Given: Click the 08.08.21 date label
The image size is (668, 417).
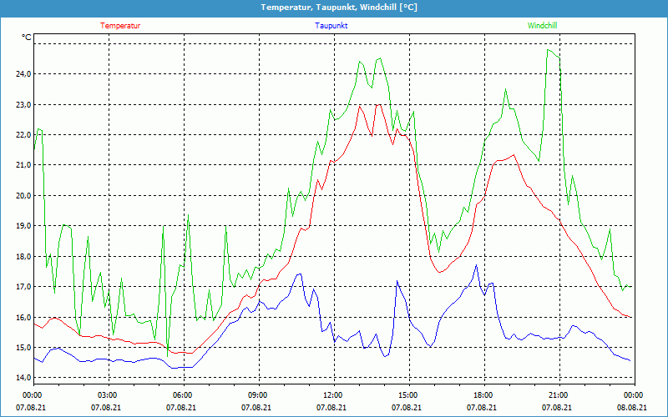Looking at the screenshot, I should (x=632, y=407).
